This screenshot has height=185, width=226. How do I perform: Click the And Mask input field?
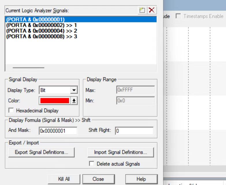pos(58,131)
